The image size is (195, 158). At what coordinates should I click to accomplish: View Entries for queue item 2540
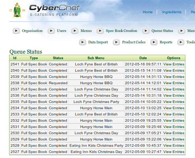174,70
